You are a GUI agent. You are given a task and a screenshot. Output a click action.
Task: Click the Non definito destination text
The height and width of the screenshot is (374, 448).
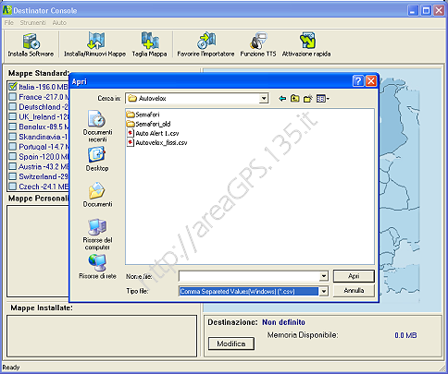click(283, 322)
